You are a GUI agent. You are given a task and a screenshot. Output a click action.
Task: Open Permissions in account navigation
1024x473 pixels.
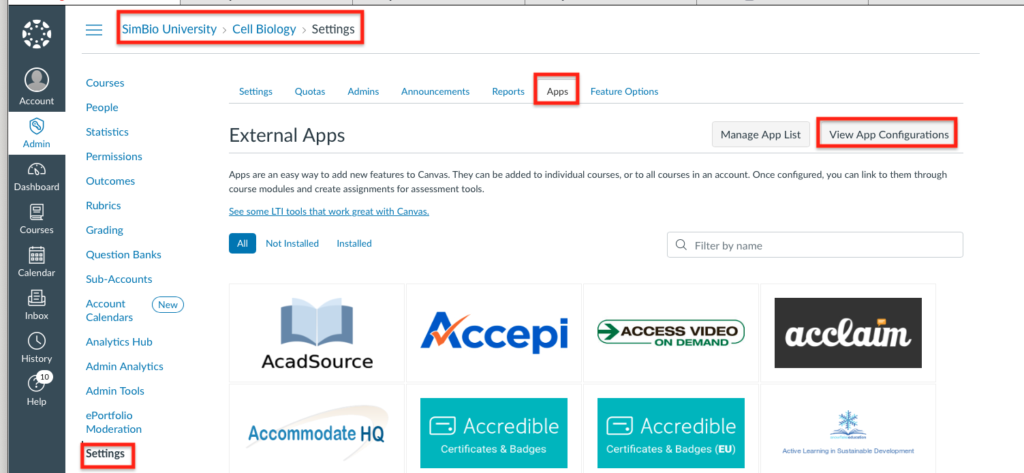point(114,157)
